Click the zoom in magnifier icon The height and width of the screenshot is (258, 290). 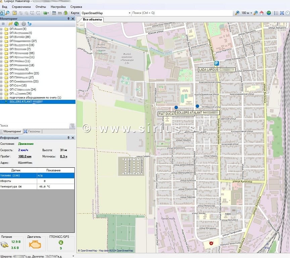click(x=237, y=13)
